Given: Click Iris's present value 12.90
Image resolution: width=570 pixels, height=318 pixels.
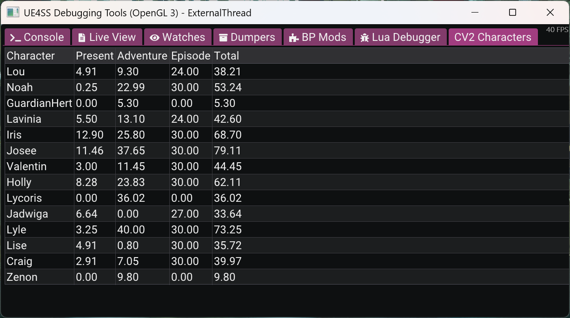Looking at the screenshot, I should tap(90, 135).
